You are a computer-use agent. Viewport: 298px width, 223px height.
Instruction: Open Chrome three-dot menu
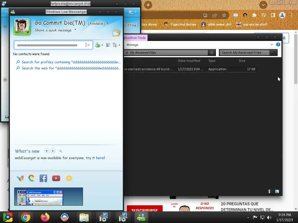pos(292,15)
